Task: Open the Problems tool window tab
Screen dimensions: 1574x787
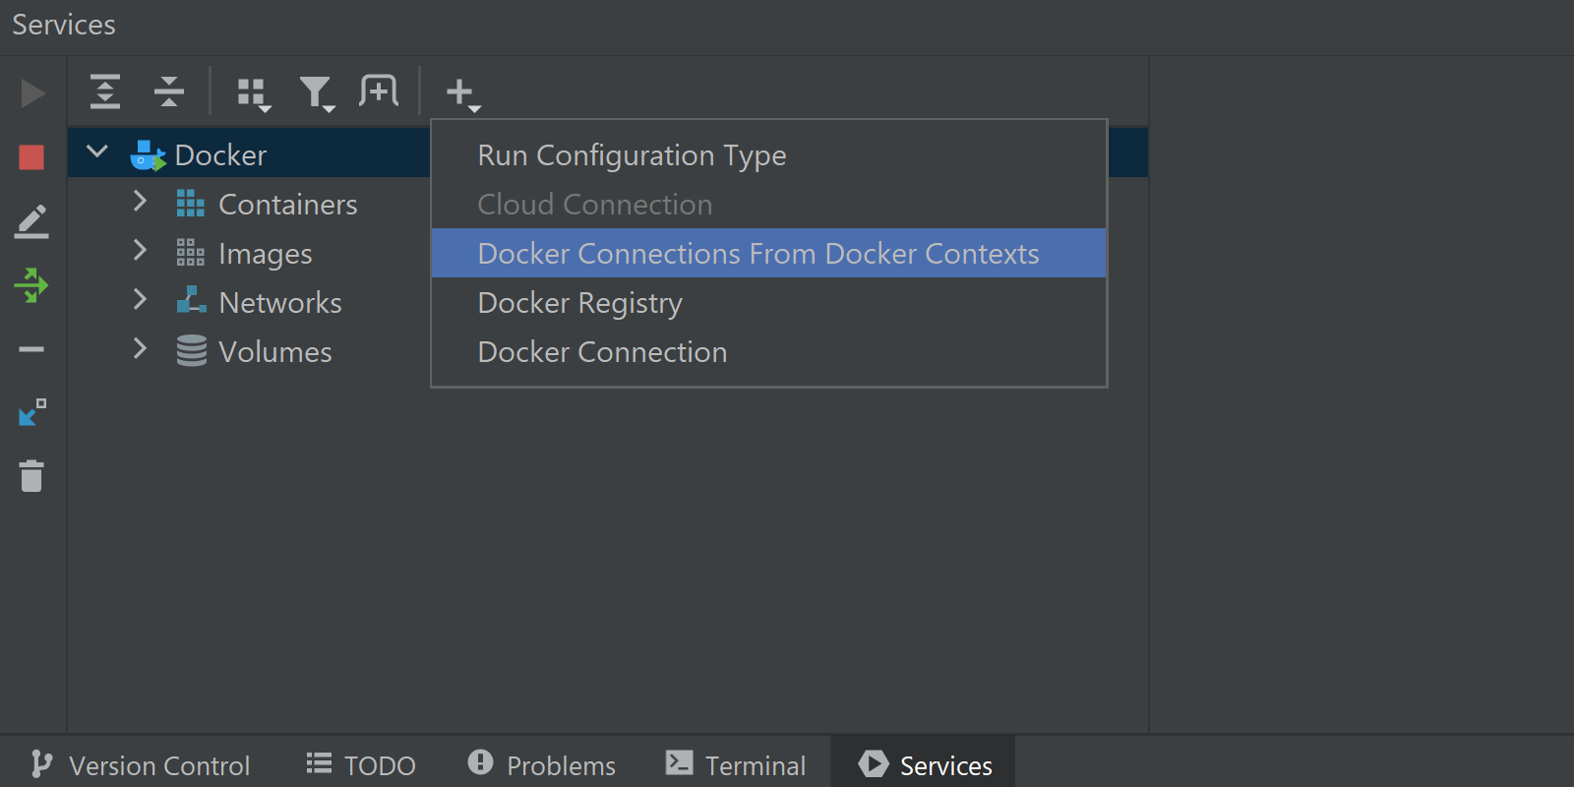Action: [542, 765]
